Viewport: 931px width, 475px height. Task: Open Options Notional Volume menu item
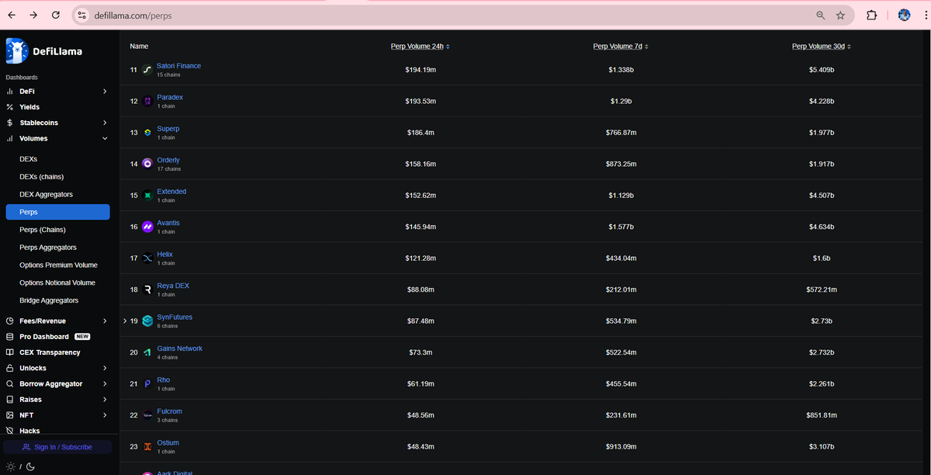57,283
